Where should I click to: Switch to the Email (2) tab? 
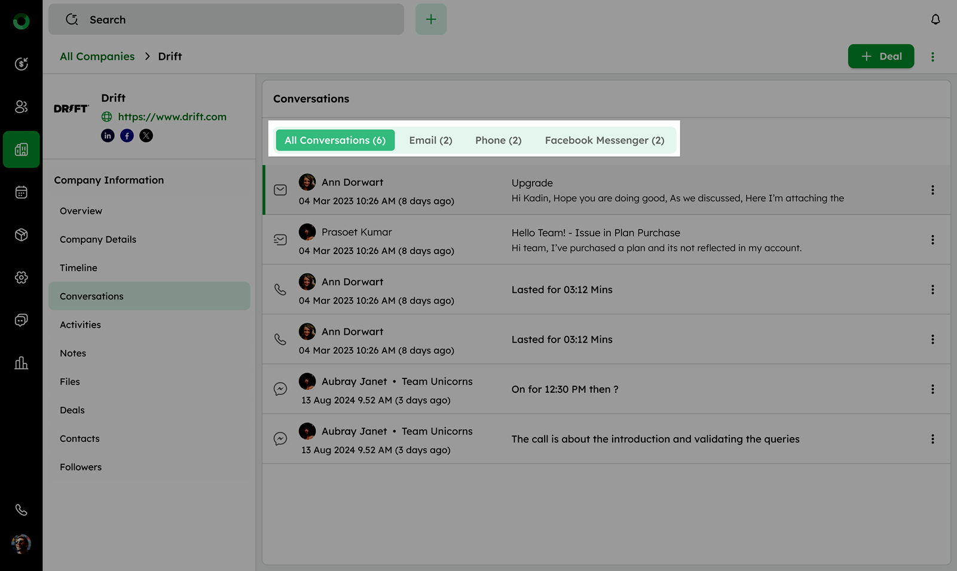tap(430, 141)
